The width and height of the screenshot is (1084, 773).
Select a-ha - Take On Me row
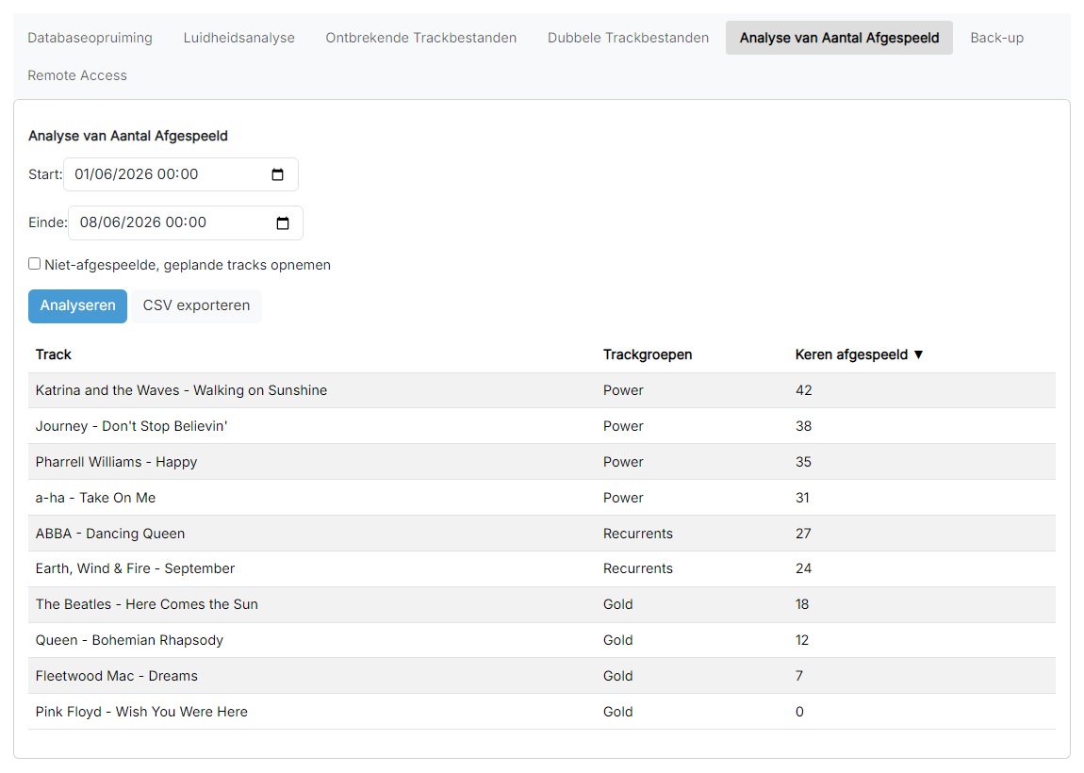[542, 498]
